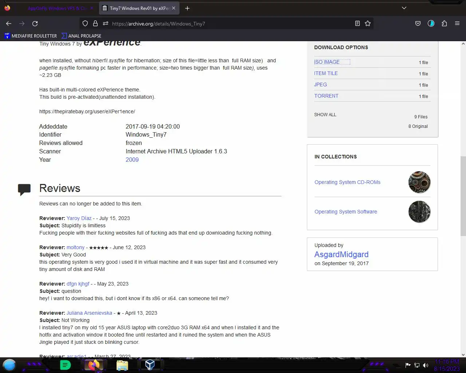Viewport: 466px width, 373px height.
Task: Open reviewer moltony profile
Action: [x=75, y=247]
